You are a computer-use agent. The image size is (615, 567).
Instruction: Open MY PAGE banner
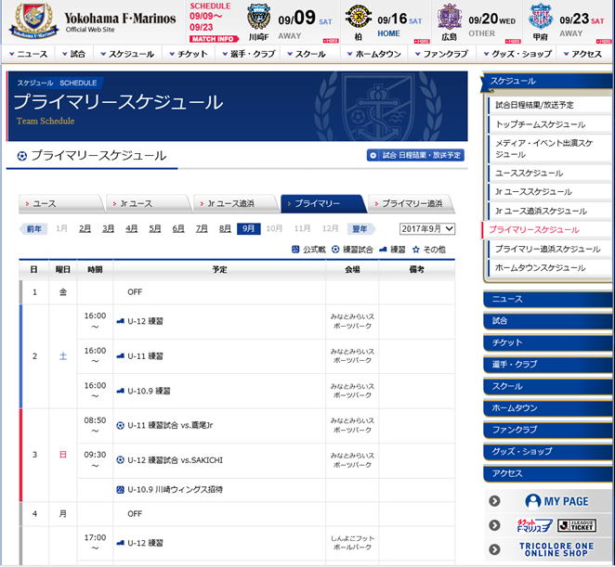click(548, 501)
